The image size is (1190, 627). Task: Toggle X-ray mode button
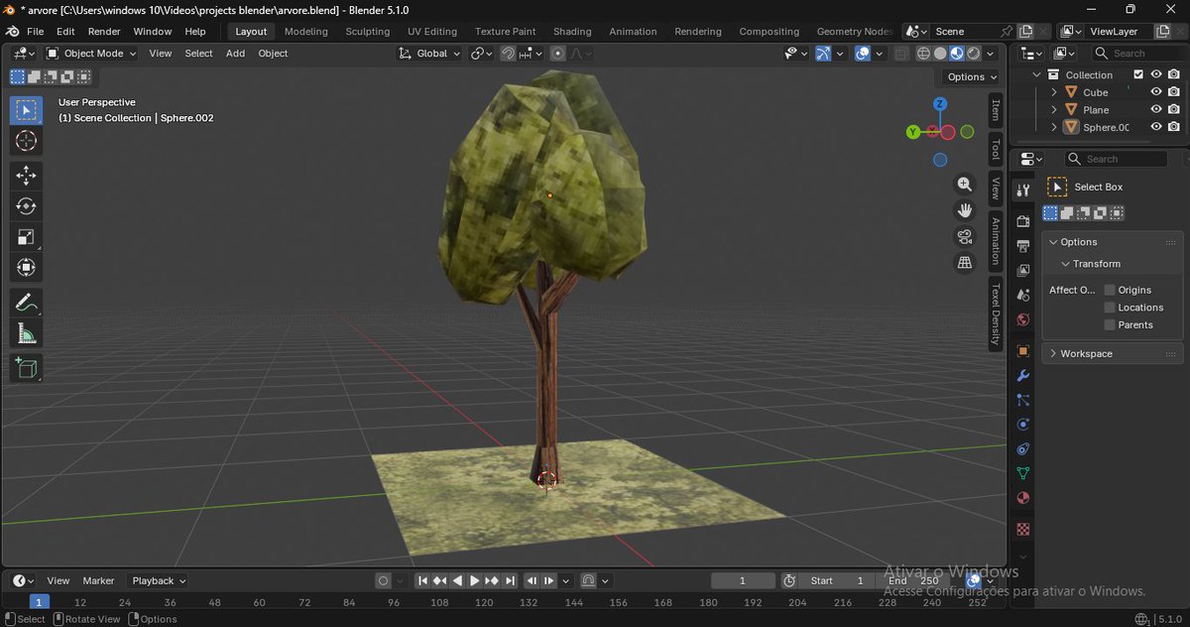click(x=900, y=54)
